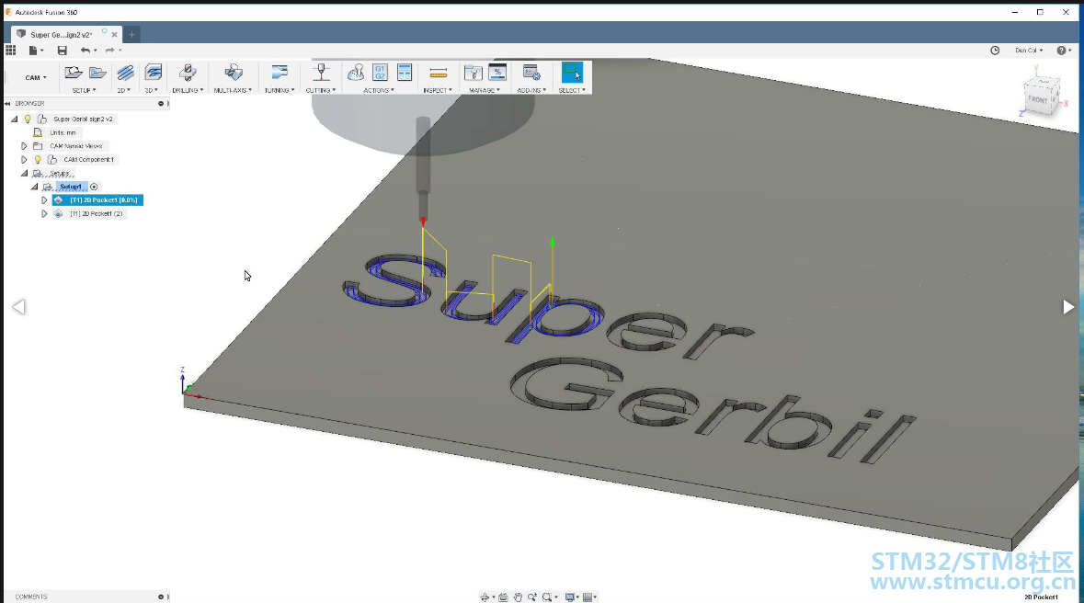Toggle the active radio button on Setup1
The image size is (1084, 603).
[94, 187]
